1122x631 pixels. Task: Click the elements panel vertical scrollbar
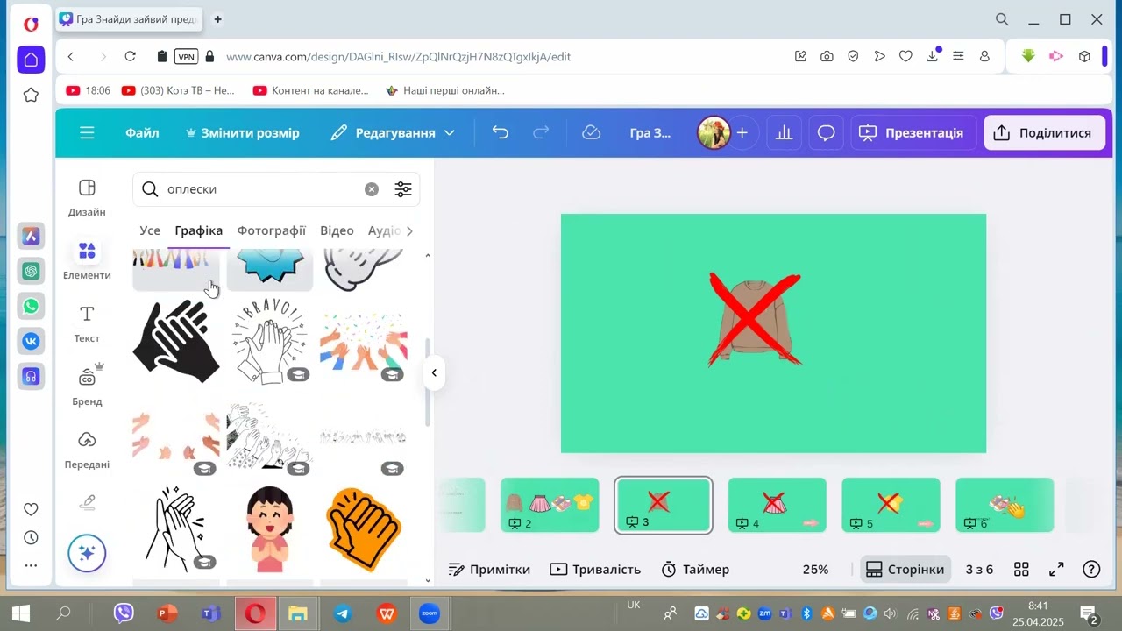pyautogui.click(x=428, y=381)
